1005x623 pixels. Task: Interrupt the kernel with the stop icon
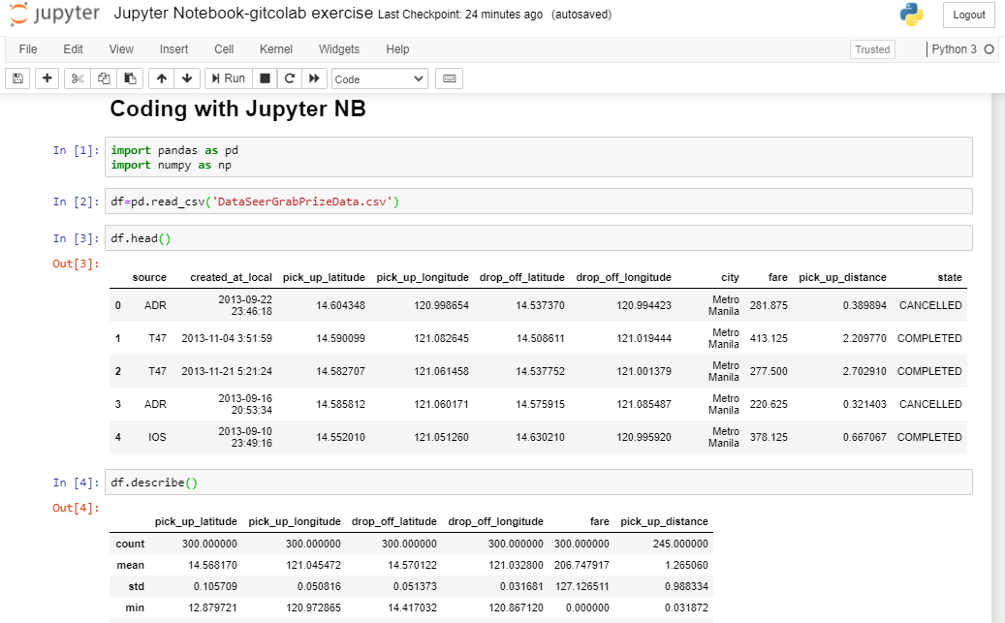point(263,78)
